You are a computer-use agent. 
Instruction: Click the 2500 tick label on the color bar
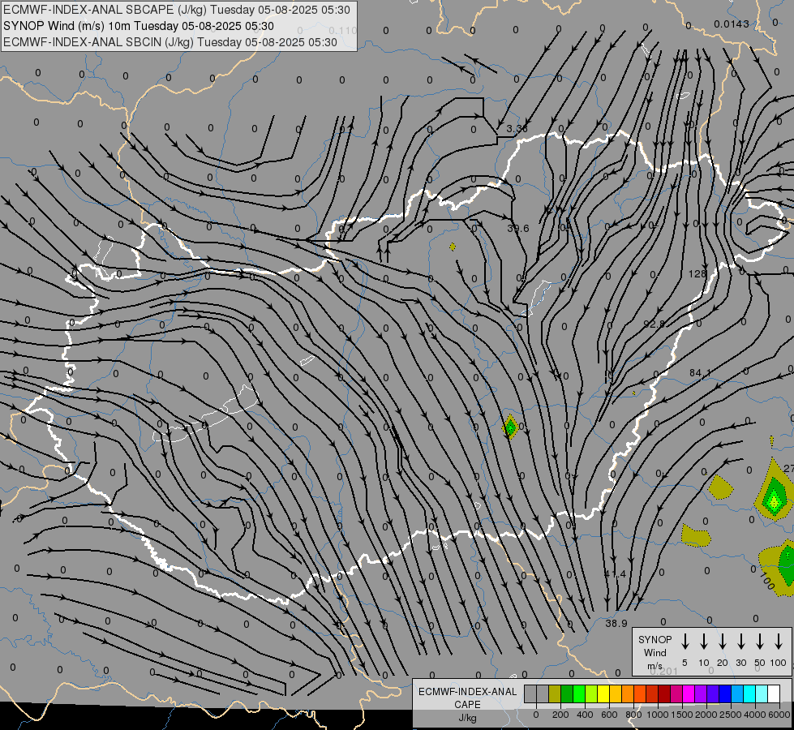[x=730, y=715]
